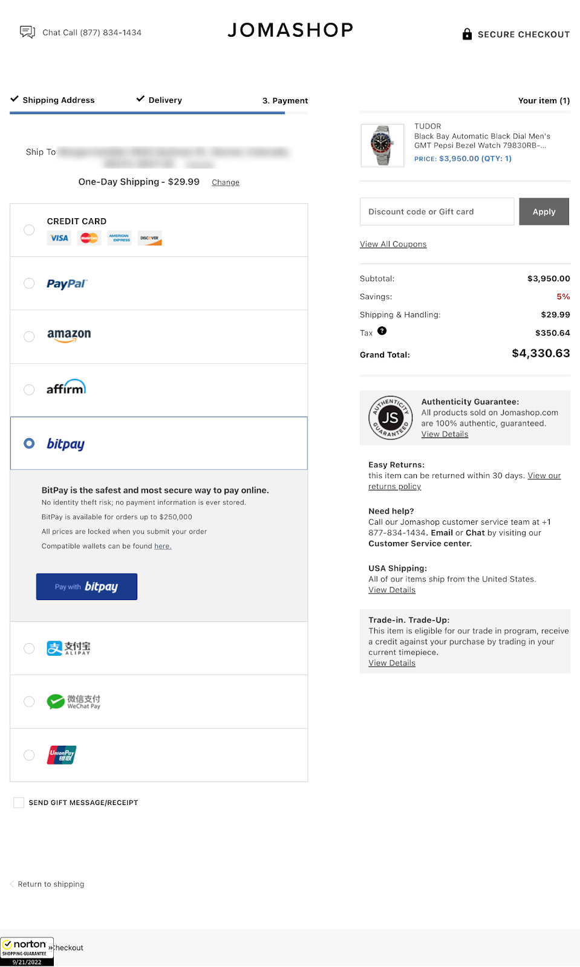580x967 pixels.
Task: Select the Credit Card payment option
Action: click(x=29, y=230)
